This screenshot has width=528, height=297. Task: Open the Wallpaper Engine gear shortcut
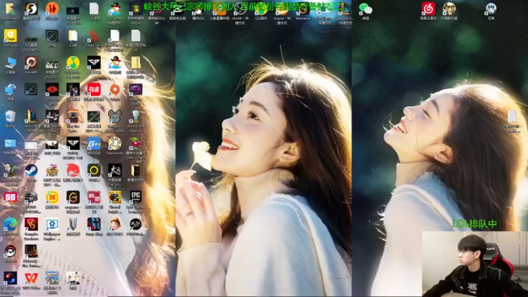[52, 224]
